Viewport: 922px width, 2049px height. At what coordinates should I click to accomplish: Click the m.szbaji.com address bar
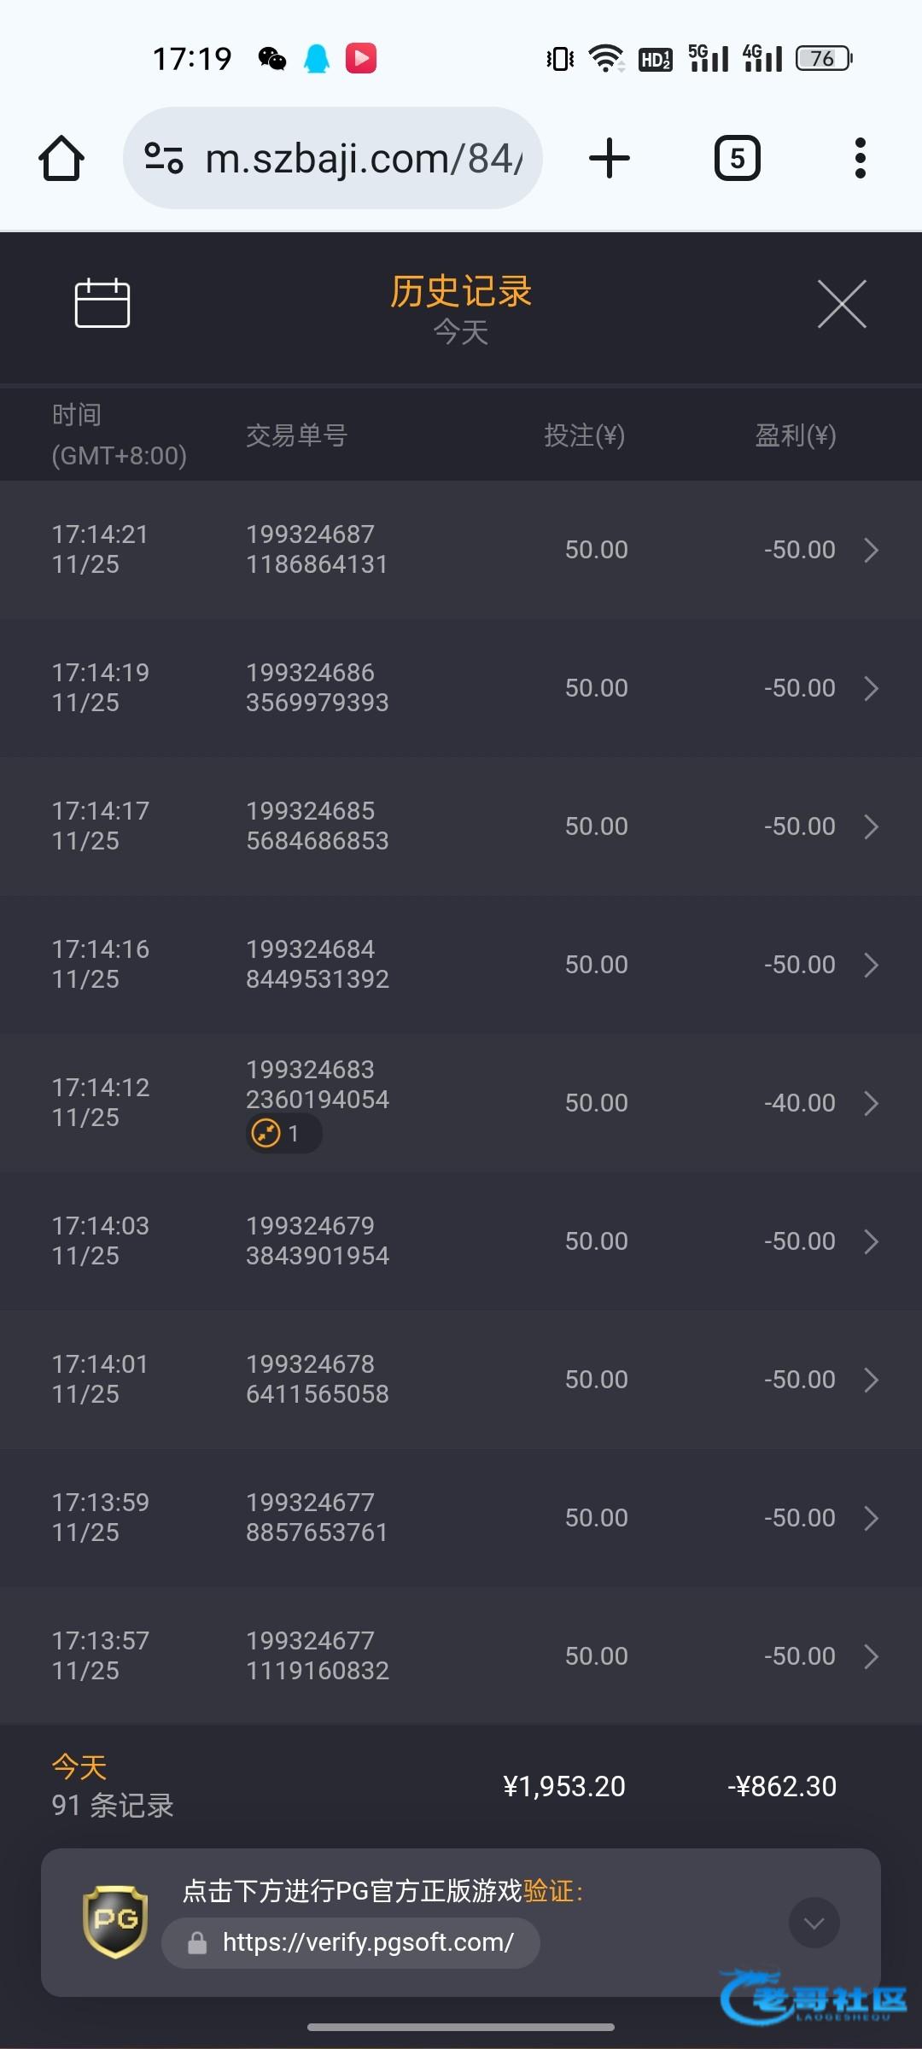363,159
